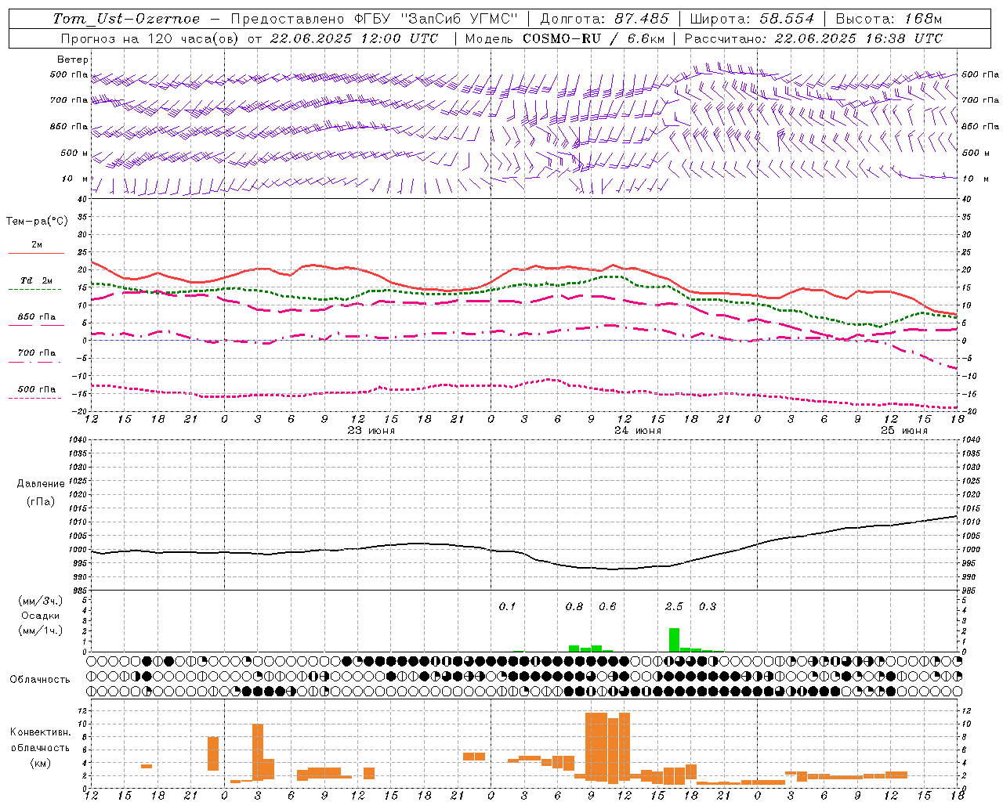Click the longitude value Долгота: 87.485
1003x802 pixels.
pyautogui.click(x=605, y=19)
